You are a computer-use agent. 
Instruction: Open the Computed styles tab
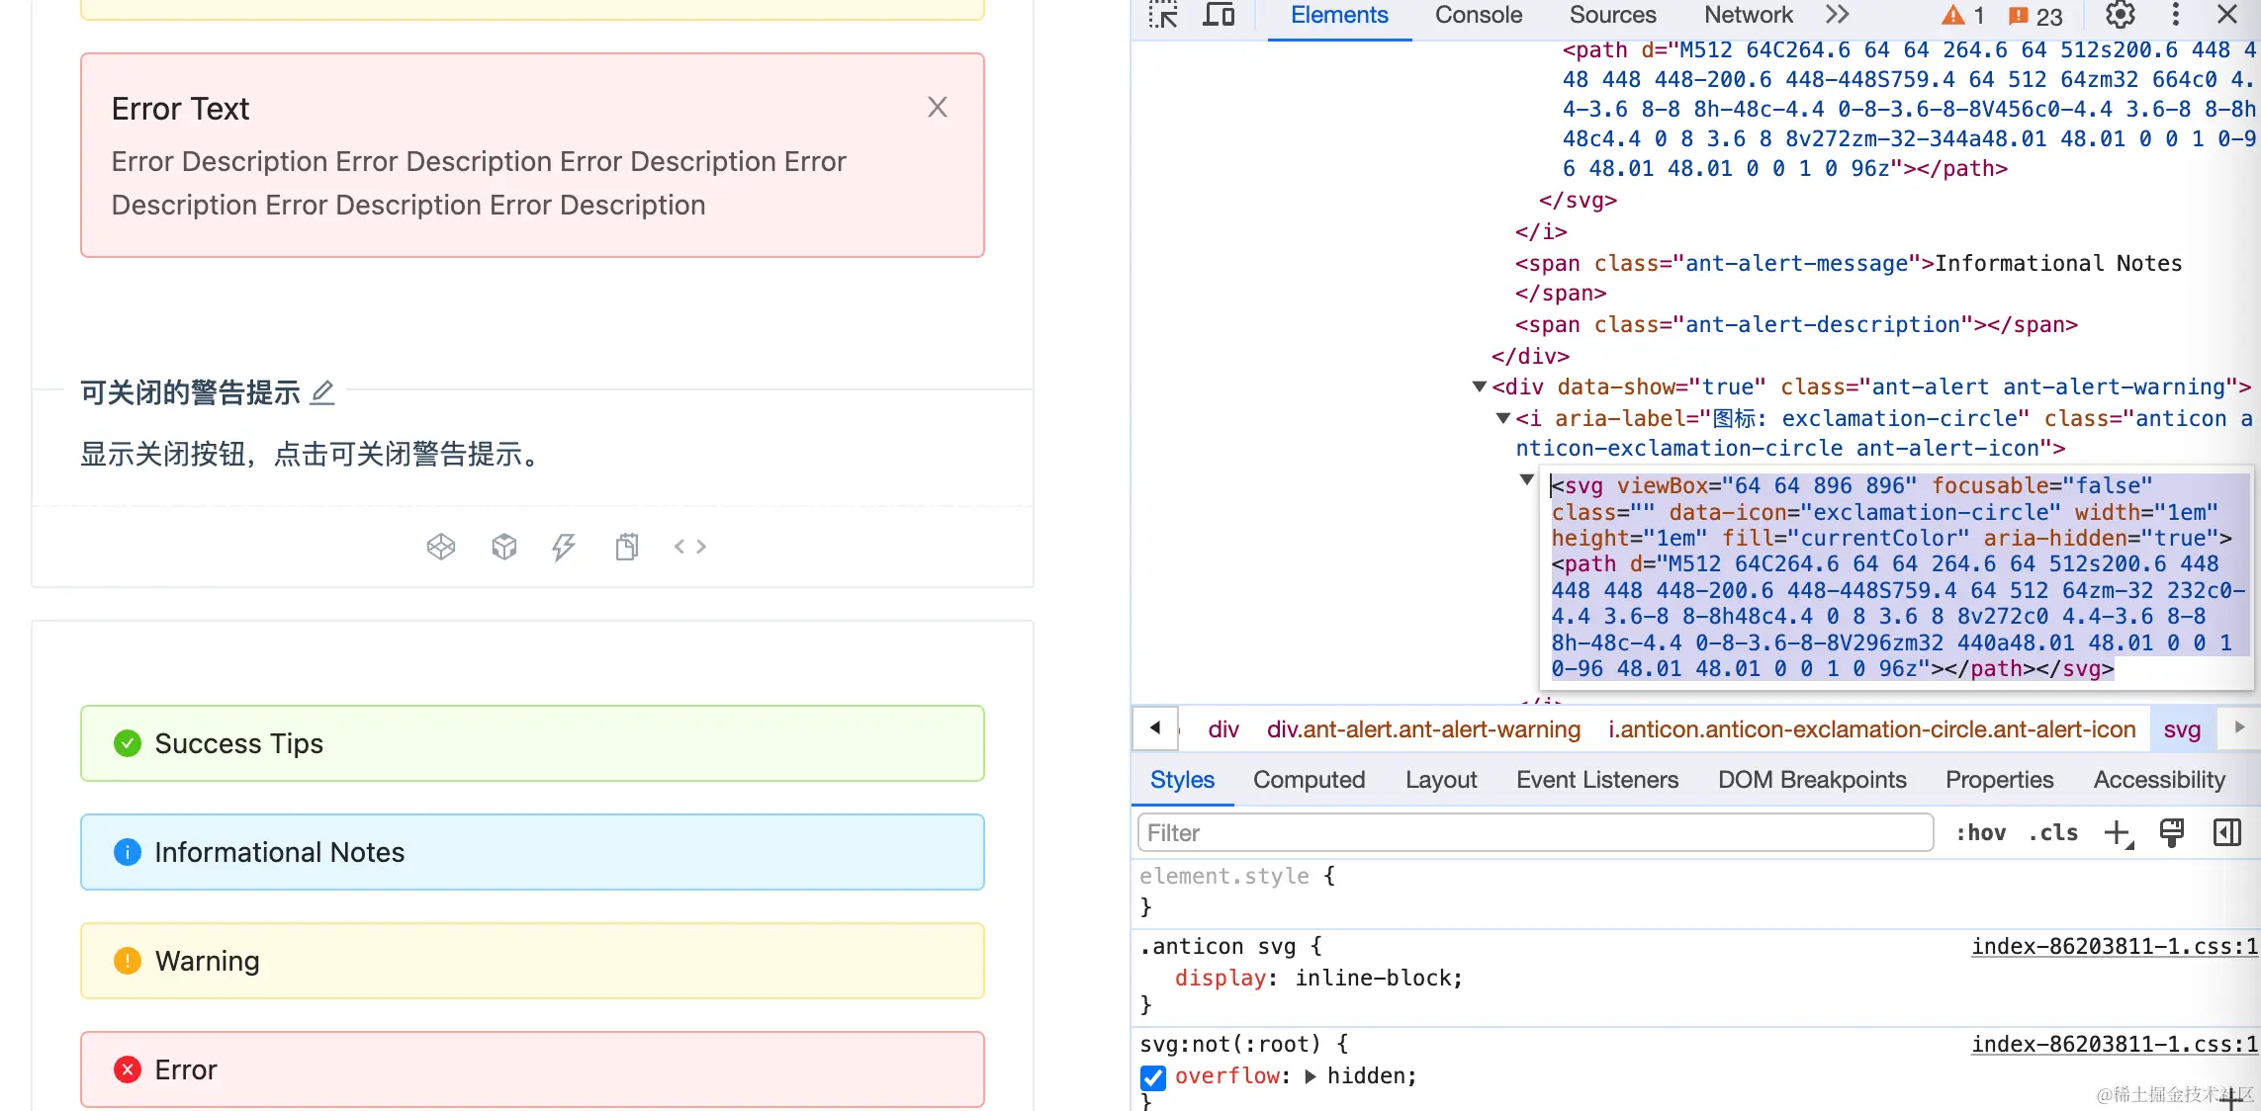click(x=1309, y=780)
